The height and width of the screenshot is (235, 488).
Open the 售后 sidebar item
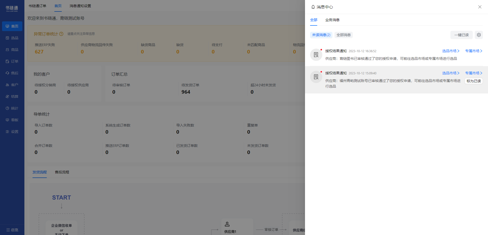12,73
